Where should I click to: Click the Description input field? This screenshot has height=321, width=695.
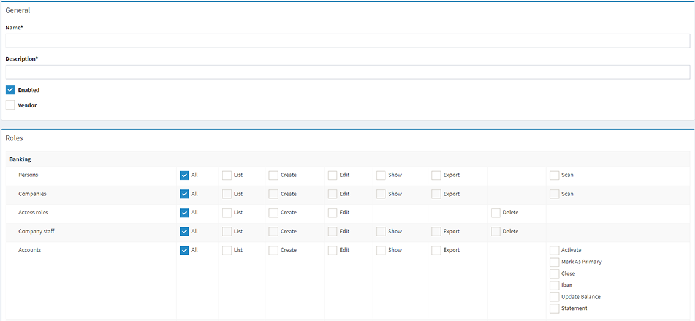tap(347, 72)
